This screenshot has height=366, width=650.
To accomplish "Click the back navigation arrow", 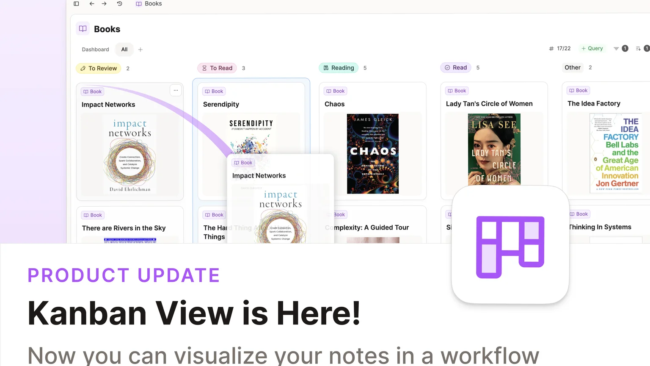I will point(92,3).
